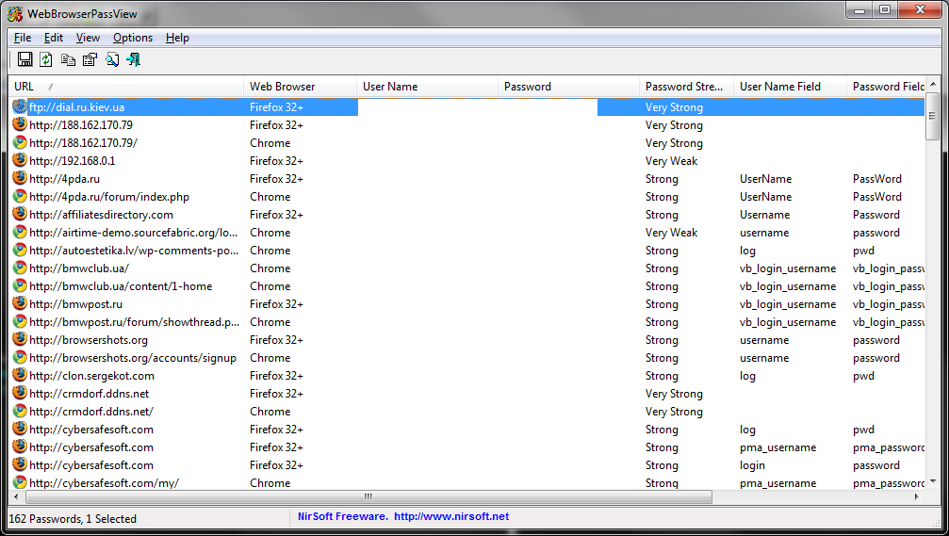Viewport: 949px width, 536px height.
Task: Select the Firefox http://crmdorf.ddns.net row
Action: (x=467, y=393)
